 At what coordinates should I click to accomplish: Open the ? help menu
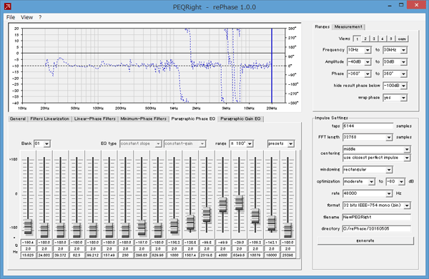pos(40,17)
